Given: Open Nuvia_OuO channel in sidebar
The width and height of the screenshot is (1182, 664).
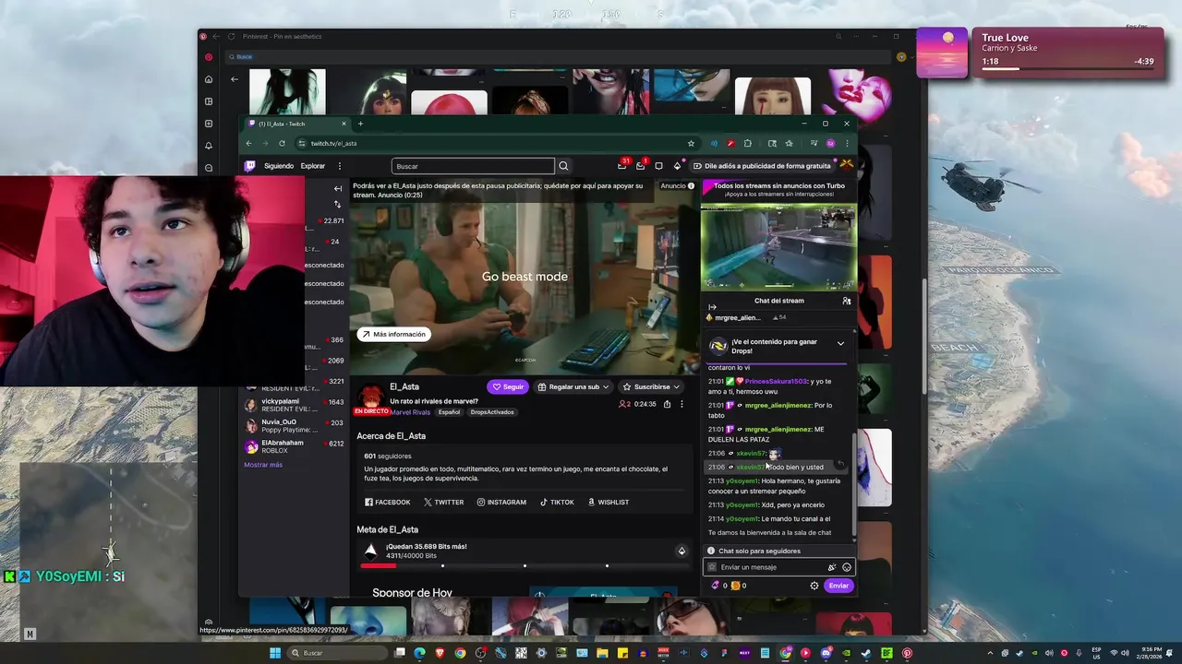Looking at the screenshot, I should click(292, 425).
